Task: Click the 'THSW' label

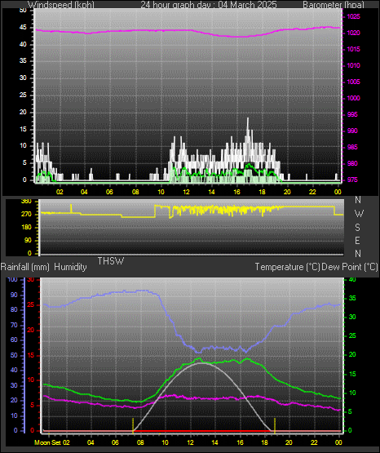Action: coord(111,261)
